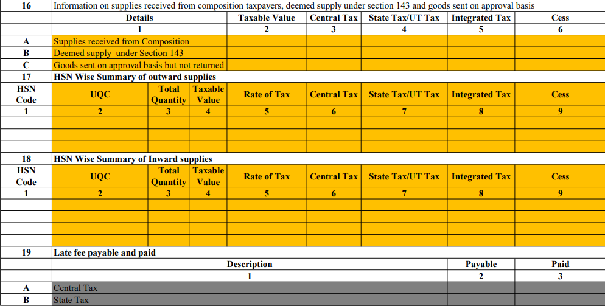Select 'HSN Wise Summary of outward supplies' heading
Screen dimensions: 605x306
click(x=135, y=77)
